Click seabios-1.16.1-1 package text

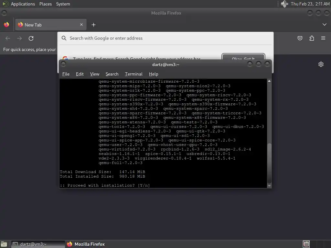pos(119,154)
